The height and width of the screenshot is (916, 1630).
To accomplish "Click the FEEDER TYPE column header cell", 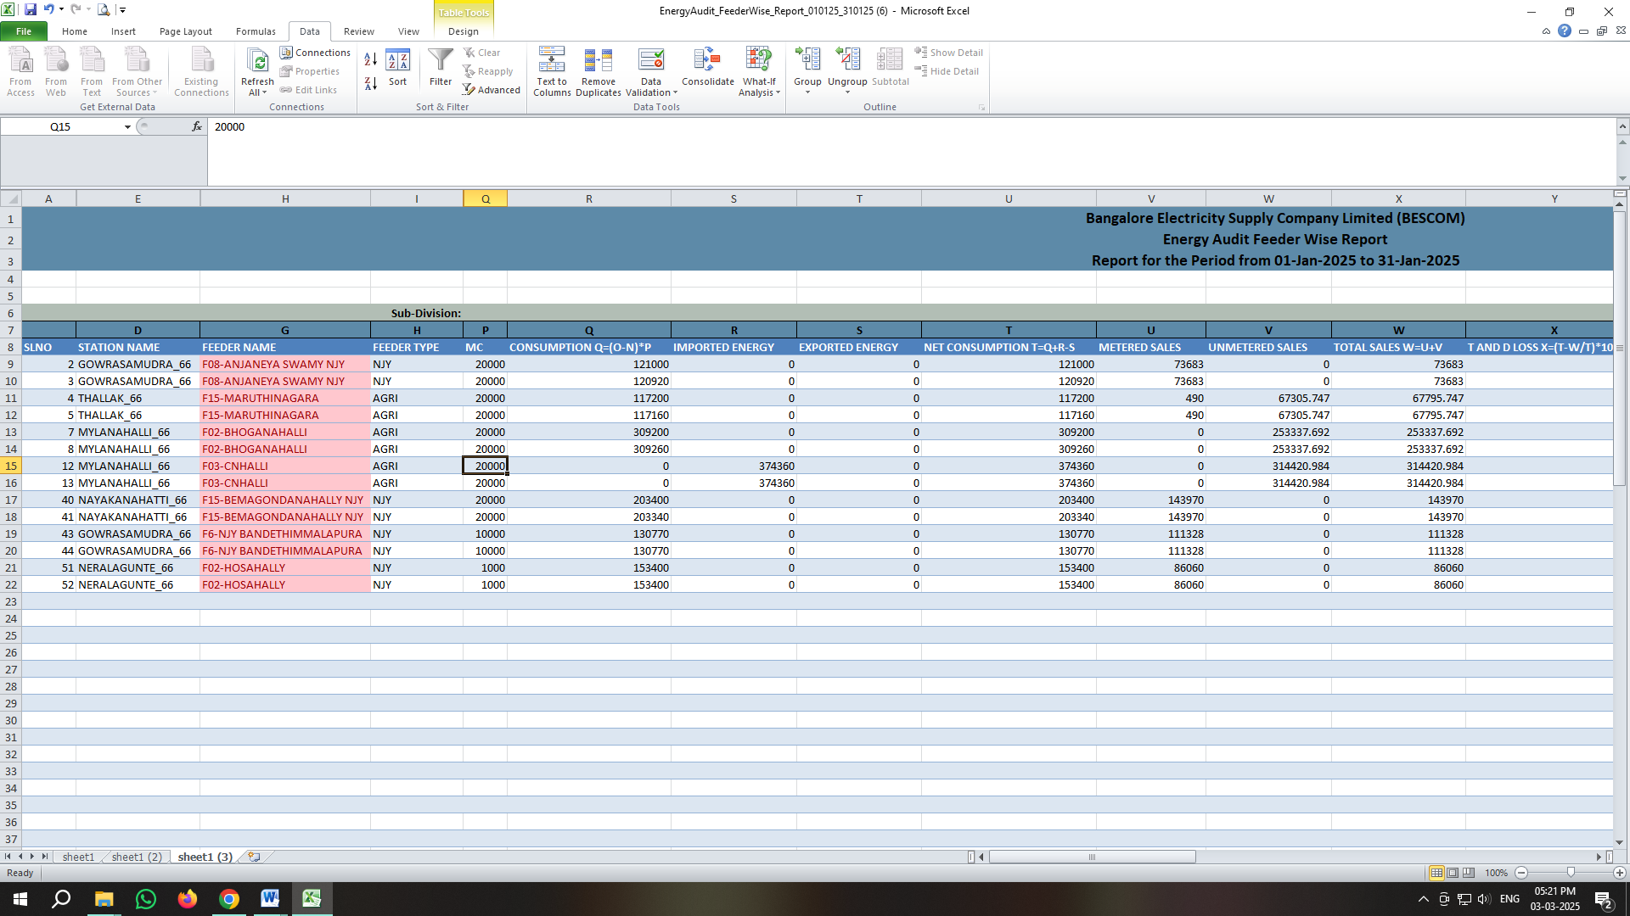I will point(417,347).
